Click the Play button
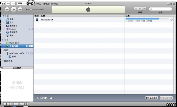Image resolution: width=177 pixels, height=107 pixels. 14,9
